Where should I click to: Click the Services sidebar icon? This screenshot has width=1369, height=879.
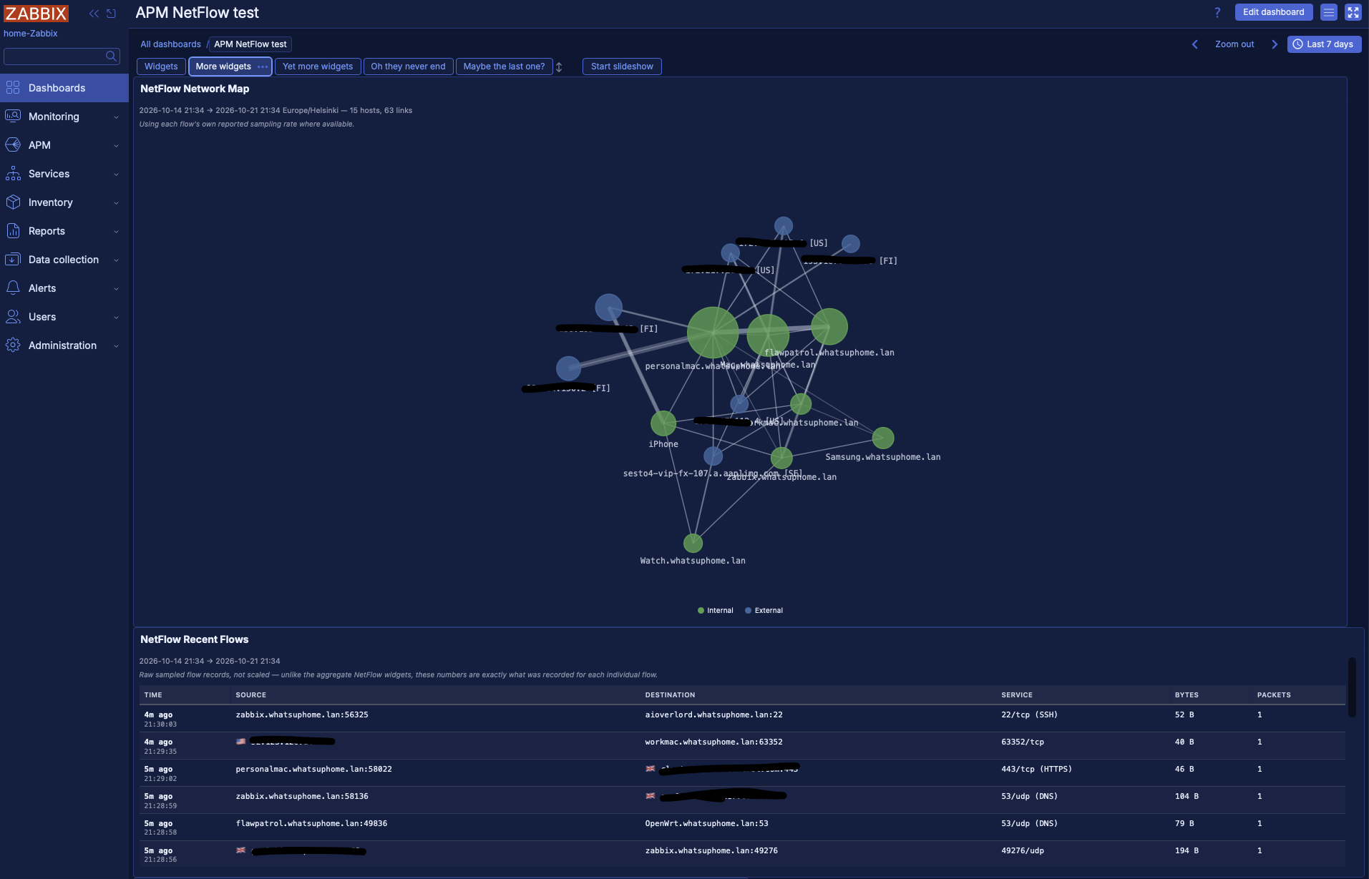(x=13, y=174)
